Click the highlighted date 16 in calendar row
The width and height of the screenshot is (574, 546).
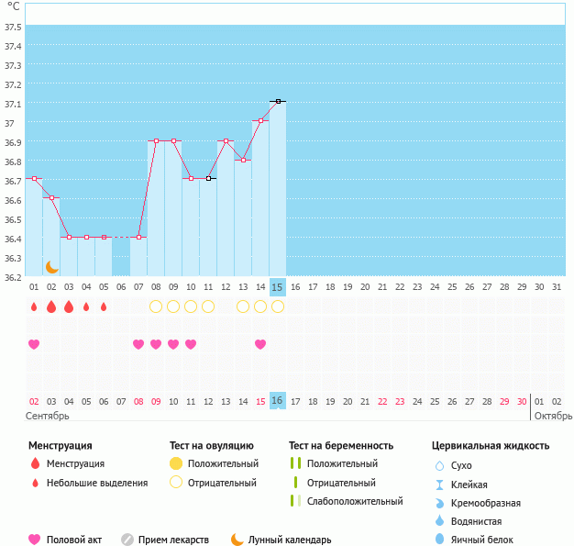coord(278,400)
